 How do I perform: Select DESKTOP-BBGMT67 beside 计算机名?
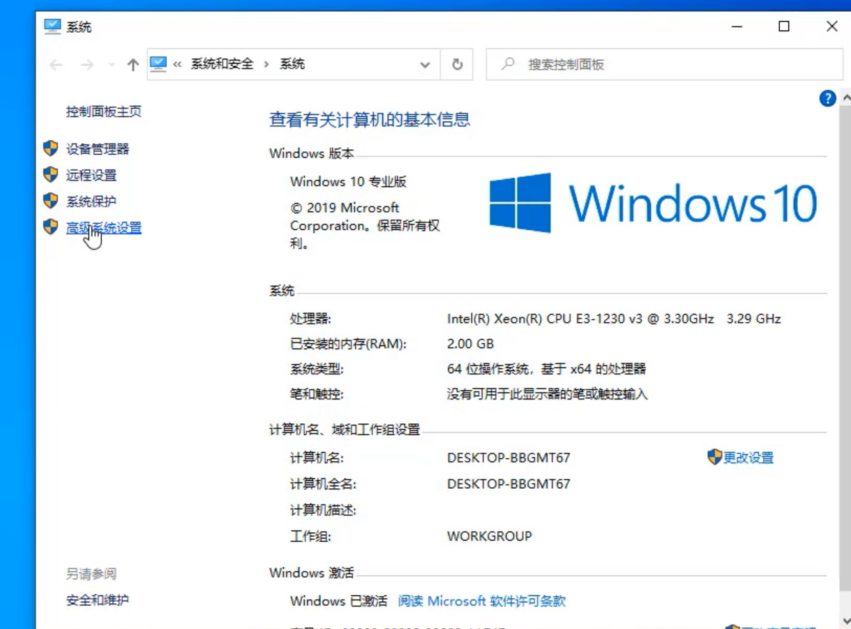click(509, 458)
